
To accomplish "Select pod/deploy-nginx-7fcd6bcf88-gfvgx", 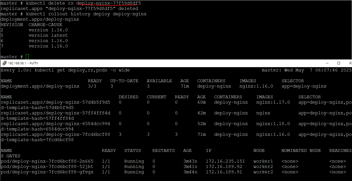I will 47,172.
